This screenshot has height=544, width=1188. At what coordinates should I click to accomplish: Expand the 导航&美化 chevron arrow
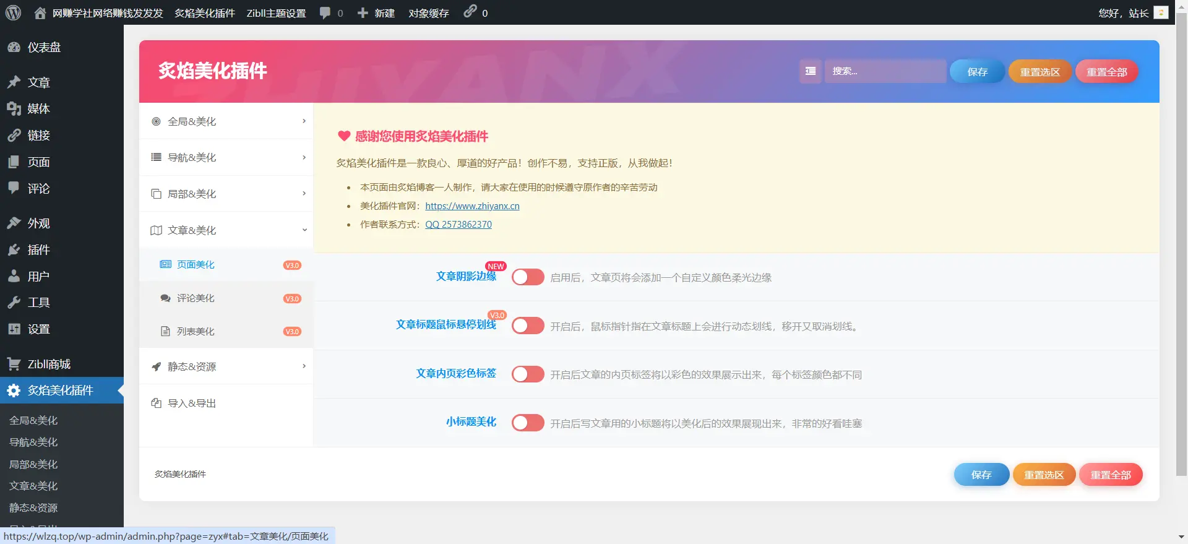coord(304,157)
